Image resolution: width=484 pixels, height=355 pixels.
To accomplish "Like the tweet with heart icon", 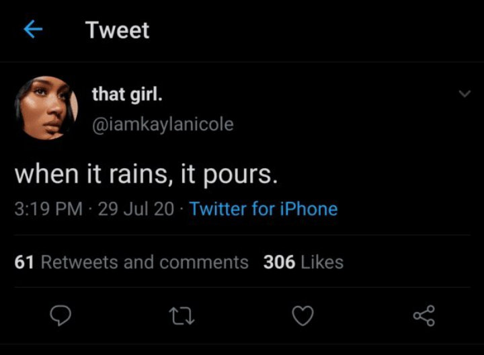I will 302,315.
